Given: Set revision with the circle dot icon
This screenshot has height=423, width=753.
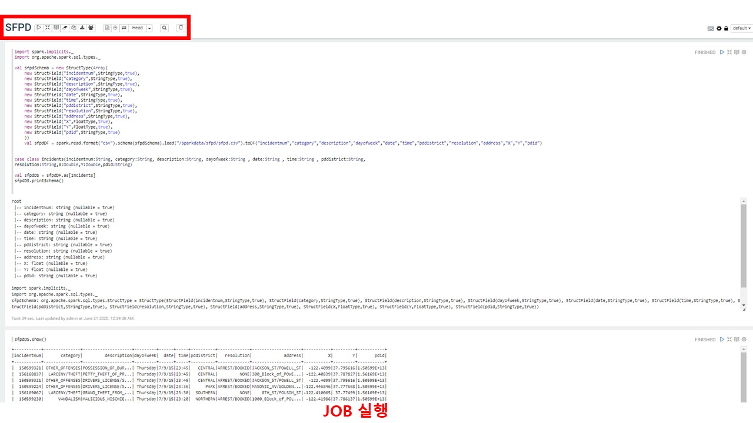Looking at the screenshot, I should click(115, 28).
